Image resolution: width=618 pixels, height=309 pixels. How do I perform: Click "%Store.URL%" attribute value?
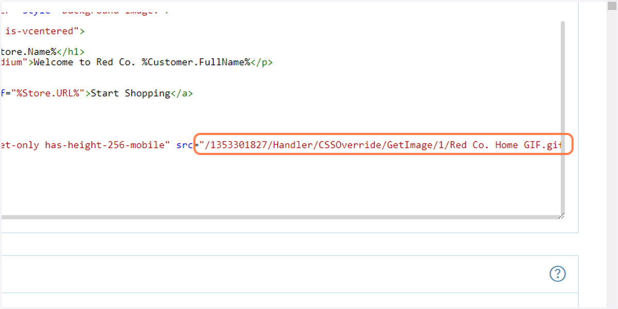coord(48,93)
